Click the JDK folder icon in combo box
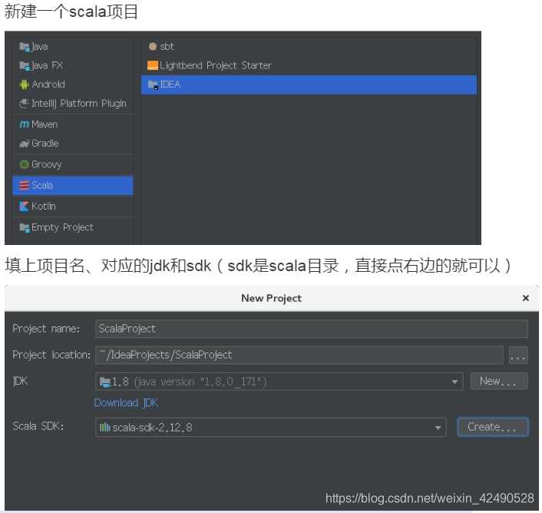Screen dimensions: 542x513 point(105,382)
